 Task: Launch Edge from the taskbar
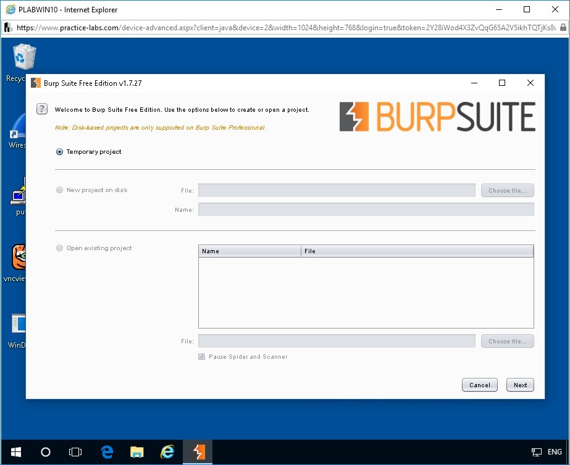tap(107, 452)
